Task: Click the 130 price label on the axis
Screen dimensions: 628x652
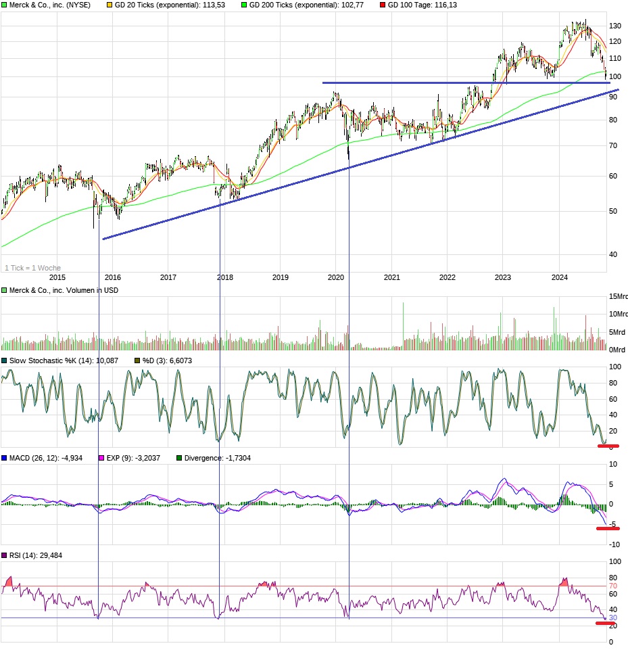Action: (x=614, y=26)
